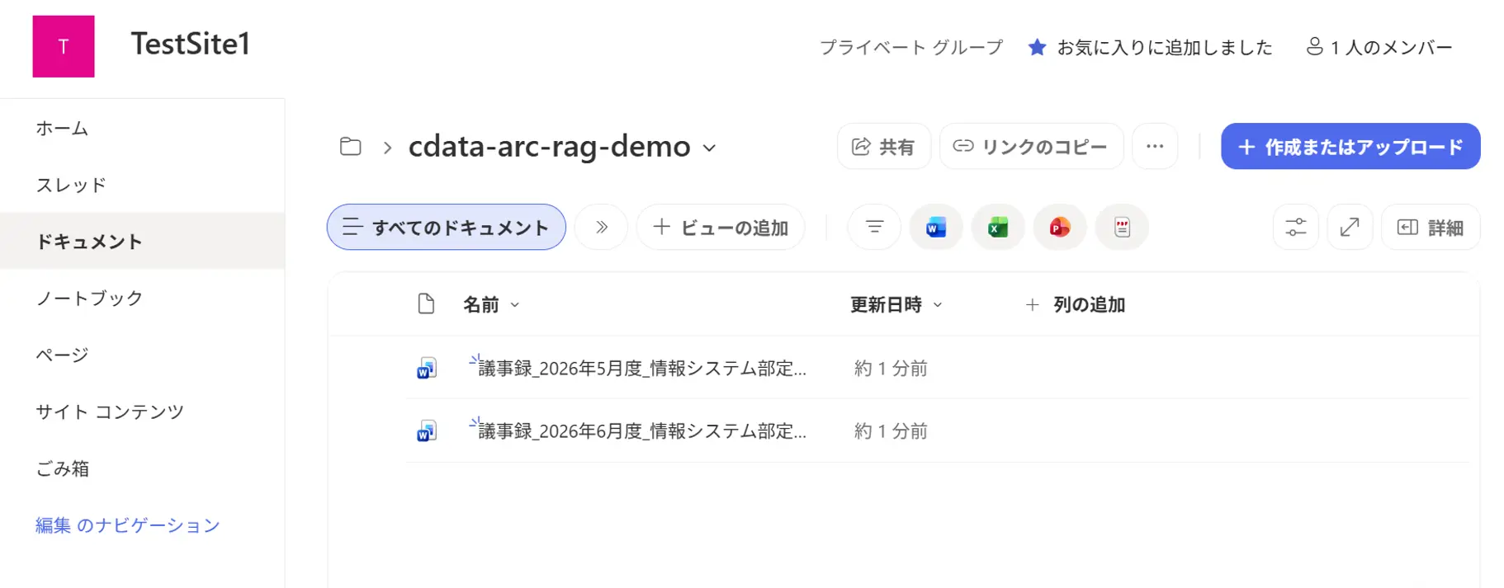Expand the cdata-arc-rag-demo folder dropdown
Screen dimensions: 1504x588
pyautogui.click(x=709, y=148)
